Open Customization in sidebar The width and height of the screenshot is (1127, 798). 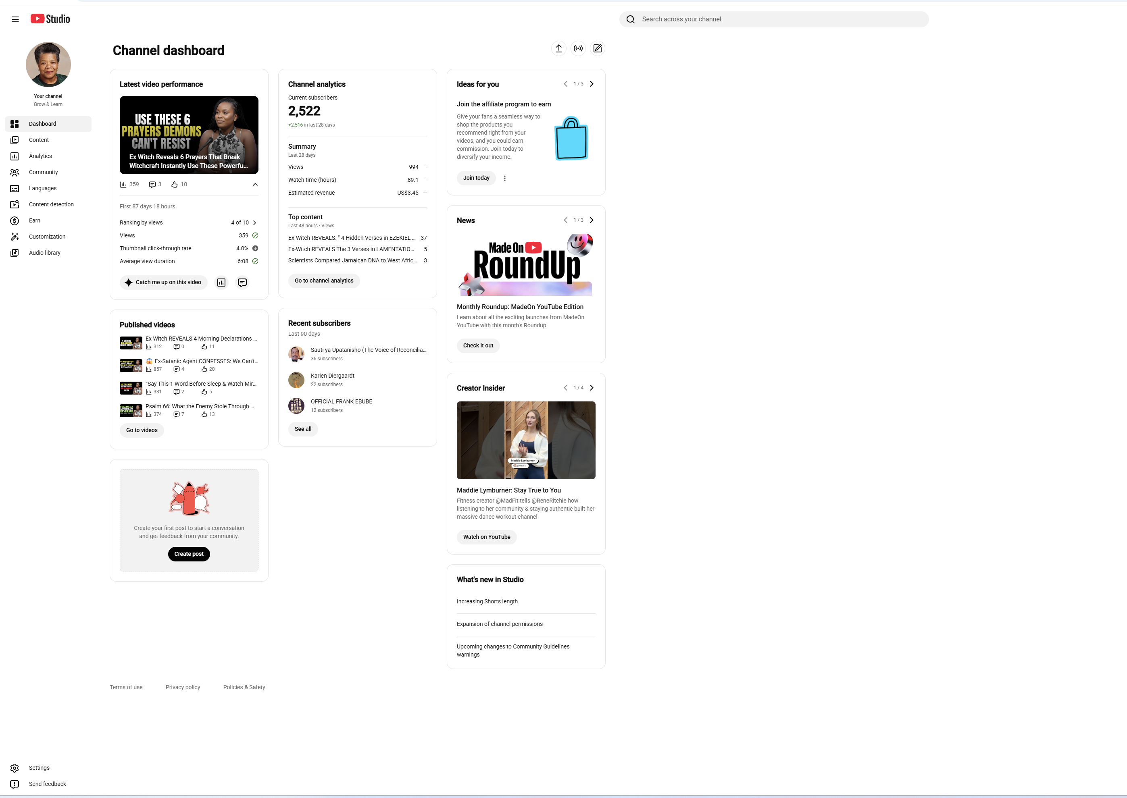pos(48,237)
